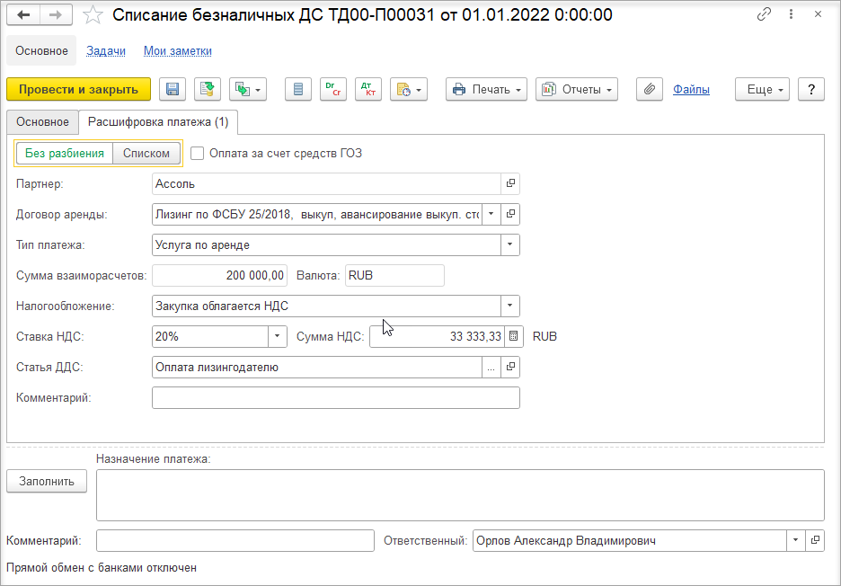This screenshot has height=586, width=841.
Task: Open the document movements list icon
Action: coord(298,90)
